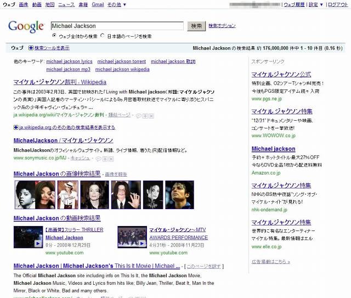Open suggested keyword michael jackson wikipedia
The image size is (351, 298).
click(122, 69)
